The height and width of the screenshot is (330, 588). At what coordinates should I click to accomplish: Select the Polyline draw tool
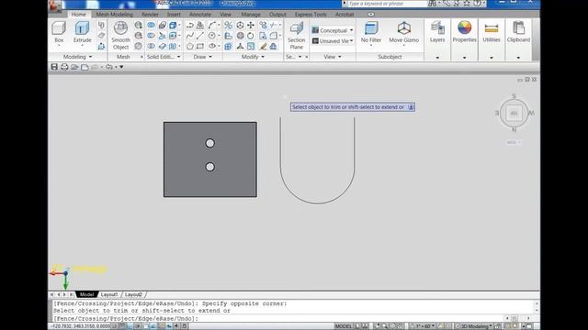click(x=190, y=25)
